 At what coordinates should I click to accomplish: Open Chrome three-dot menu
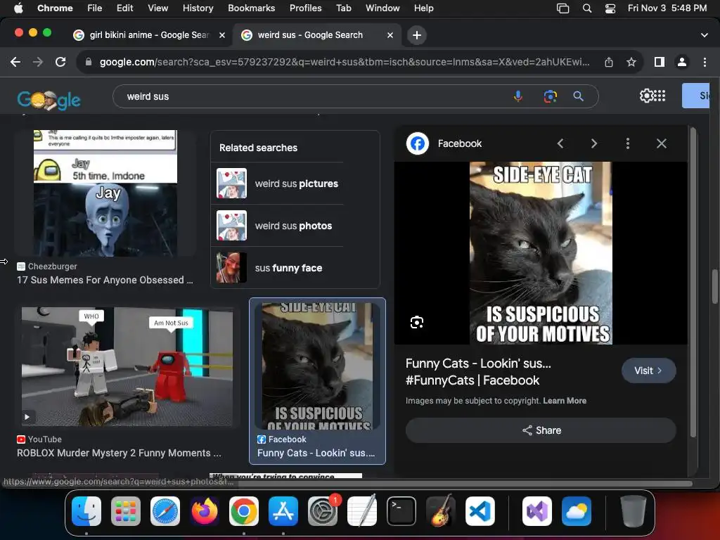tap(705, 62)
